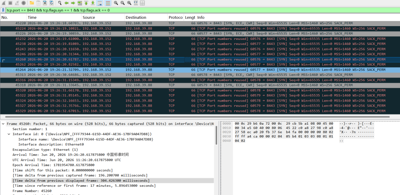The height and width of the screenshot is (195, 400).
Task: Toggle auto-scroll during live capture
Action: coord(100,3)
